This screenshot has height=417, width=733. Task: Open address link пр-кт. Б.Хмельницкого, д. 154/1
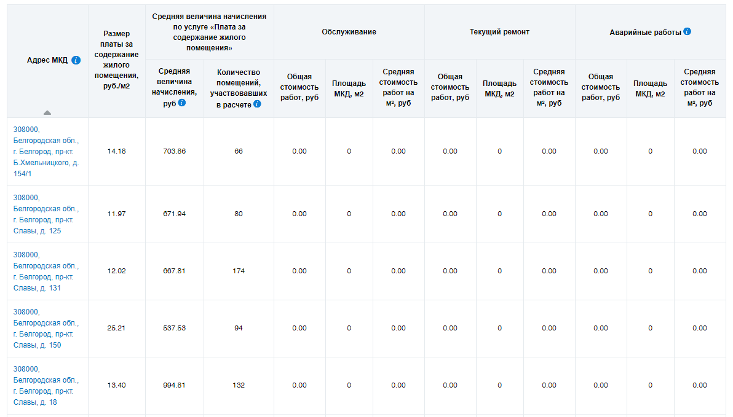pos(46,152)
